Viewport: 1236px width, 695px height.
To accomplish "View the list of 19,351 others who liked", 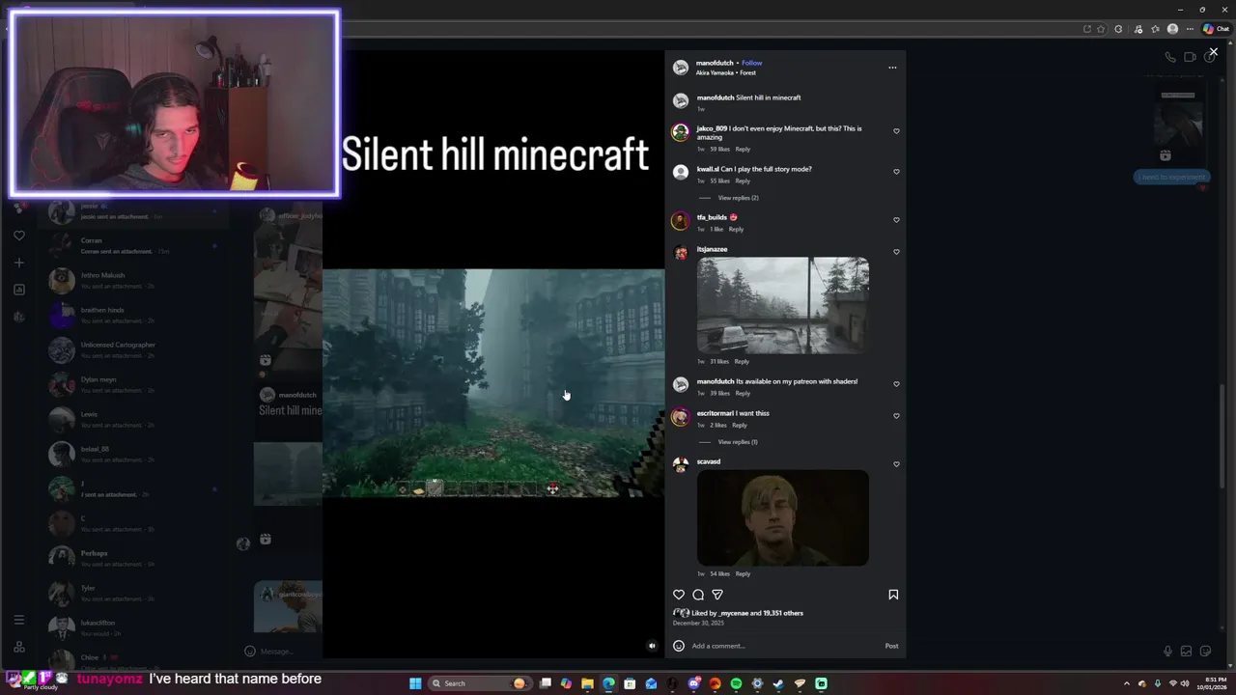I will (783, 613).
